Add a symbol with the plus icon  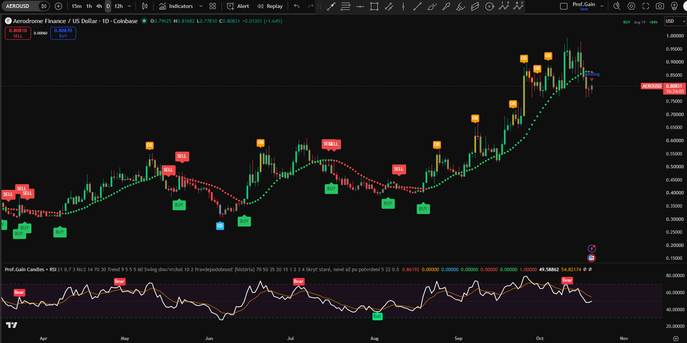coord(58,6)
